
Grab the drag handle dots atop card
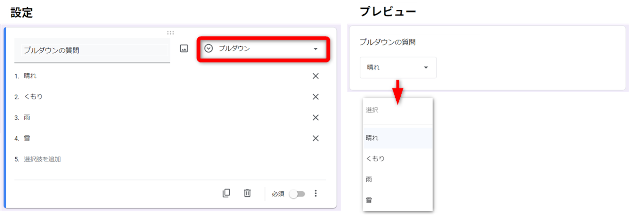170,33
